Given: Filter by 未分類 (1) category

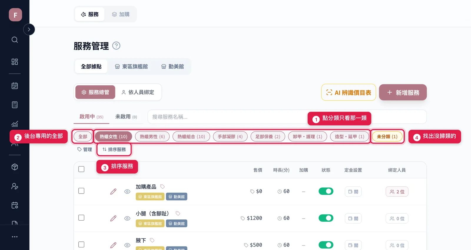Looking at the screenshot, I should point(387,136).
